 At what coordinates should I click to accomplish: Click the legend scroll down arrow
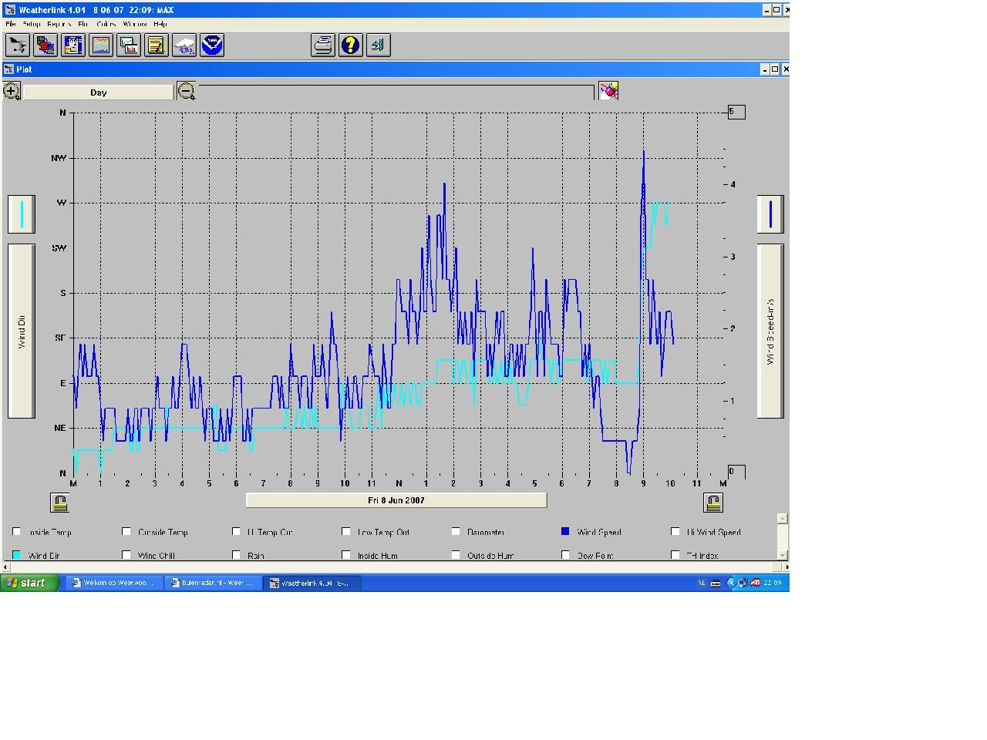click(x=782, y=555)
